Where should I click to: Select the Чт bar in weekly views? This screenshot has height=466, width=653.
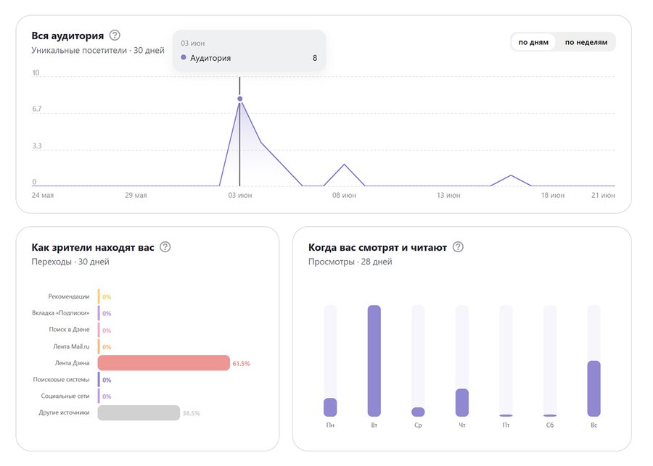462,402
